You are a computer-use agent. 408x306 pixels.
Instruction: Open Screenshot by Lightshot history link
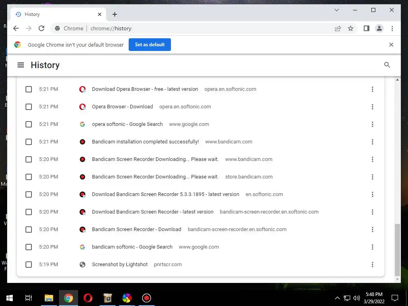120,265
